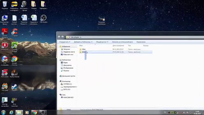This screenshot has width=204, height=115.
Task: Open the new text document (Новый текст...) icon
Action: 14,19
